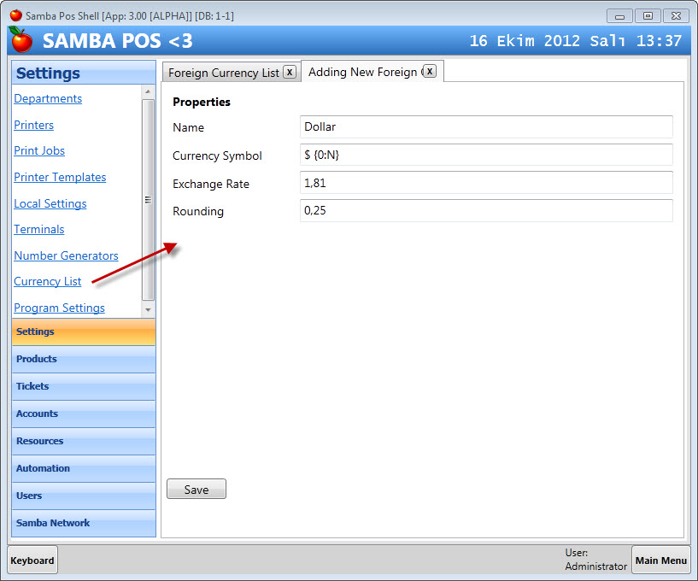Close the Foreign Currency List tab
The image size is (698, 581).
click(x=290, y=72)
